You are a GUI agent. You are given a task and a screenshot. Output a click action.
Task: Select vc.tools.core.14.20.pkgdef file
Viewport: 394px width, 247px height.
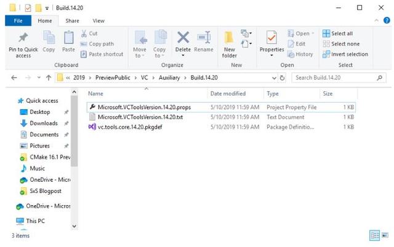(x=221, y=127)
